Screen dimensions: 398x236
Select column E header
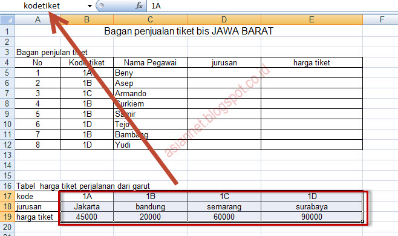(x=312, y=19)
